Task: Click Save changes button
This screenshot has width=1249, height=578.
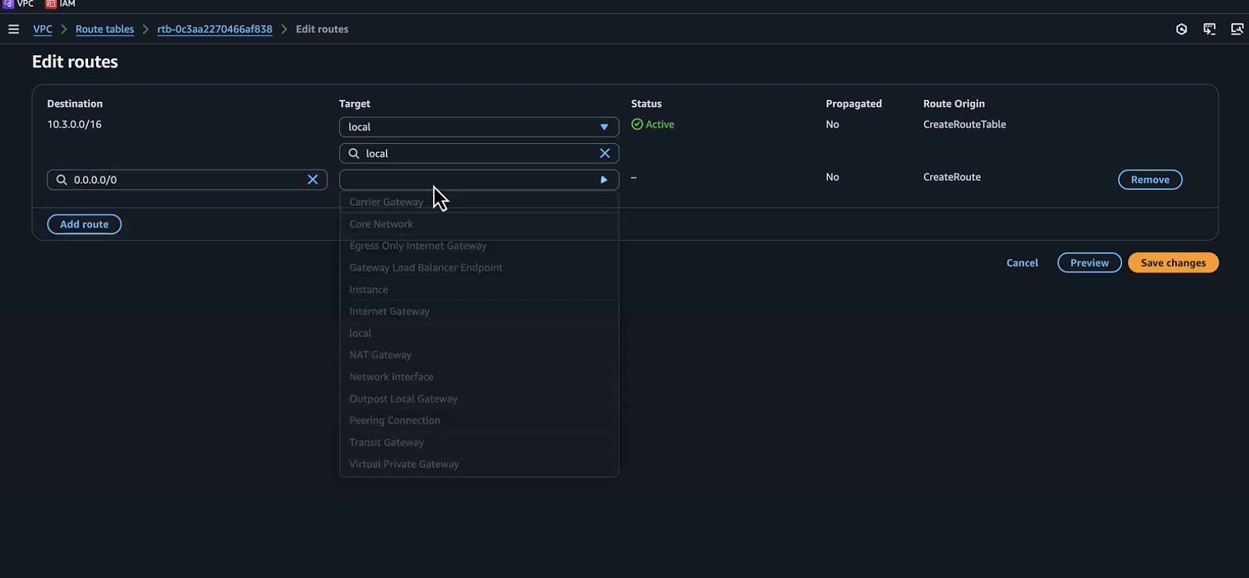Action: (x=1173, y=263)
